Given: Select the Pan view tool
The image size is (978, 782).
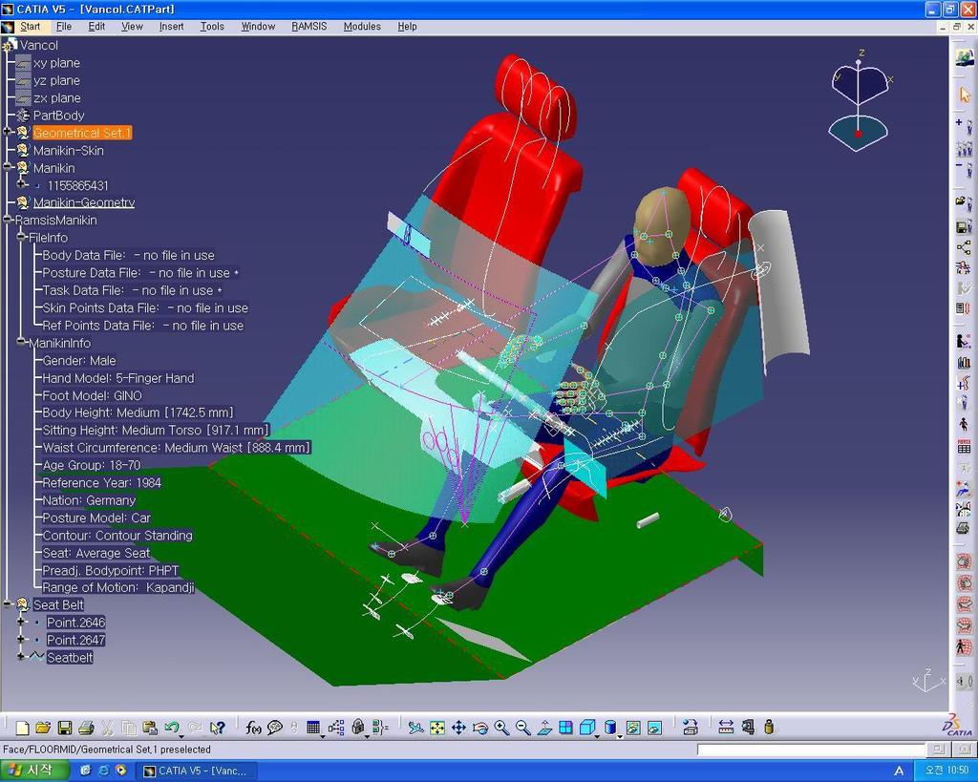Looking at the screenshot, I should [458, 728].
